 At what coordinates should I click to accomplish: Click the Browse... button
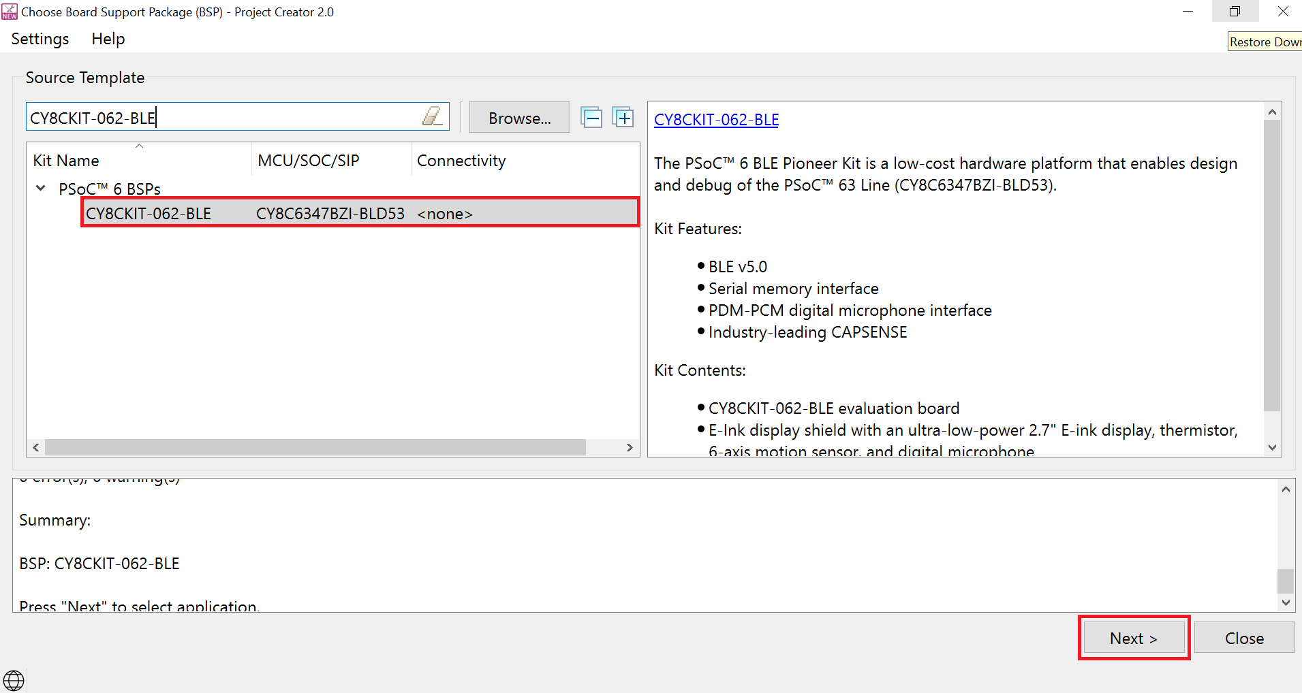(520, 118)
